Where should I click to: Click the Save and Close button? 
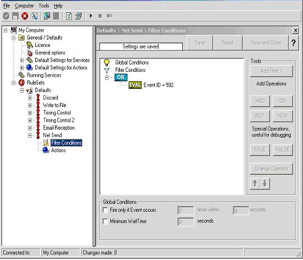(266, 43)
